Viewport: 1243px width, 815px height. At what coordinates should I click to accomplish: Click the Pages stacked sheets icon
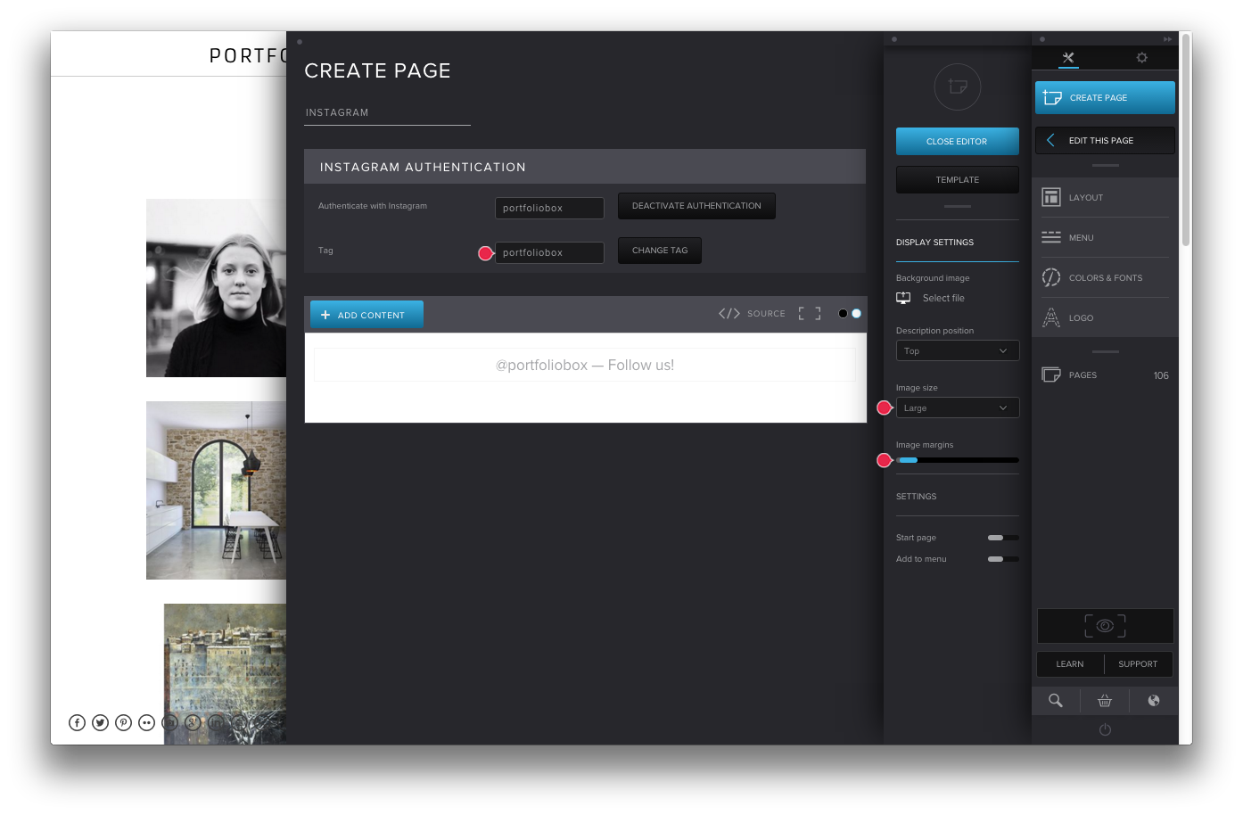1051,375
